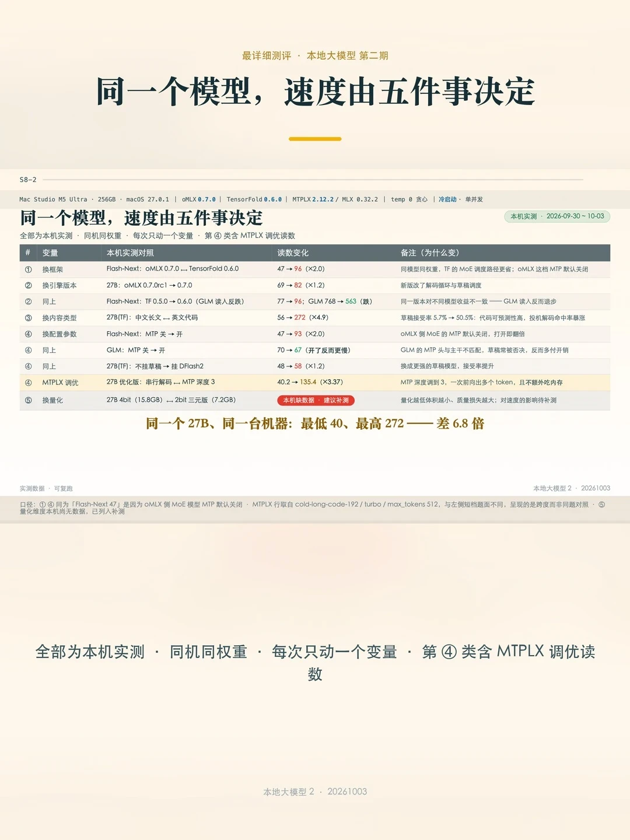This screenshot has height=840, width=630.
Task: Click the 'oMLX 0.7.0' version in spec bar
Action: (199, 199)
